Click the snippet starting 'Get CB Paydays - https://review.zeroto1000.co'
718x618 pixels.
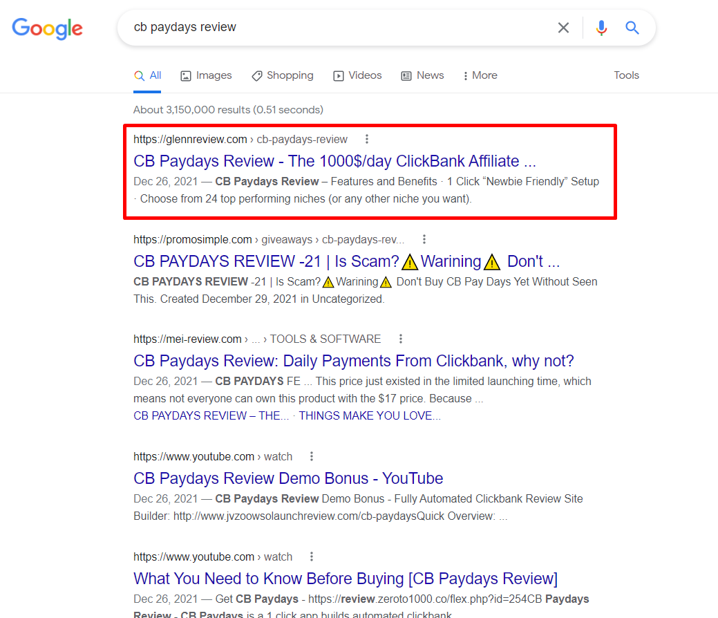tap(361, 606)
